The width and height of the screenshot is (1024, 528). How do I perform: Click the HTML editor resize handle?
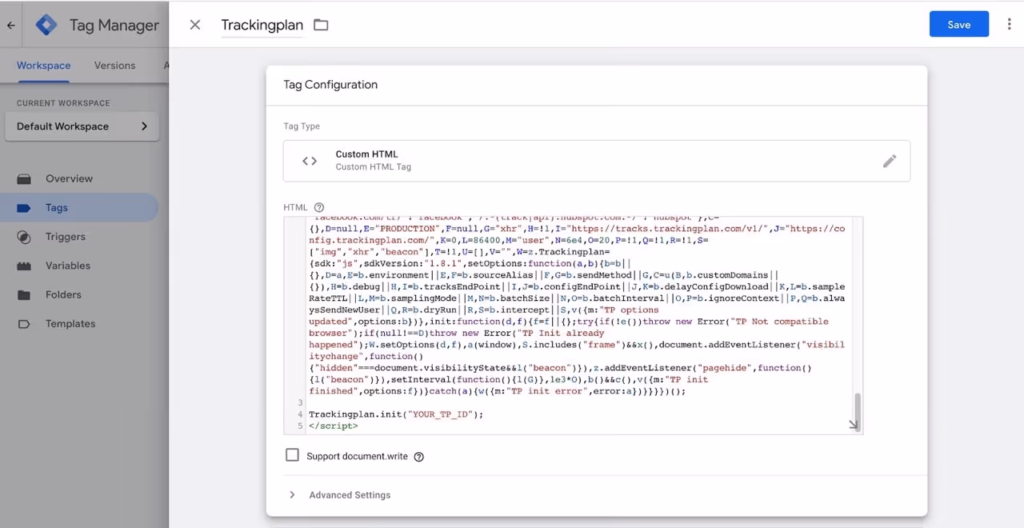pos(853,425)
